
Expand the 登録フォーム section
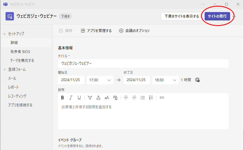4,69
